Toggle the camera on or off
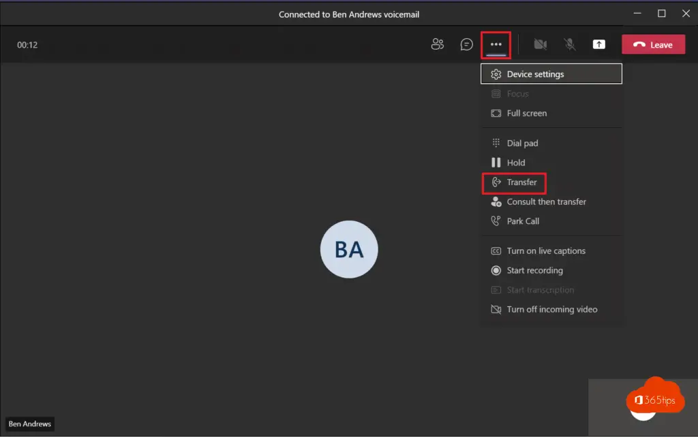 pyautogui.click(x=540, y=44)
